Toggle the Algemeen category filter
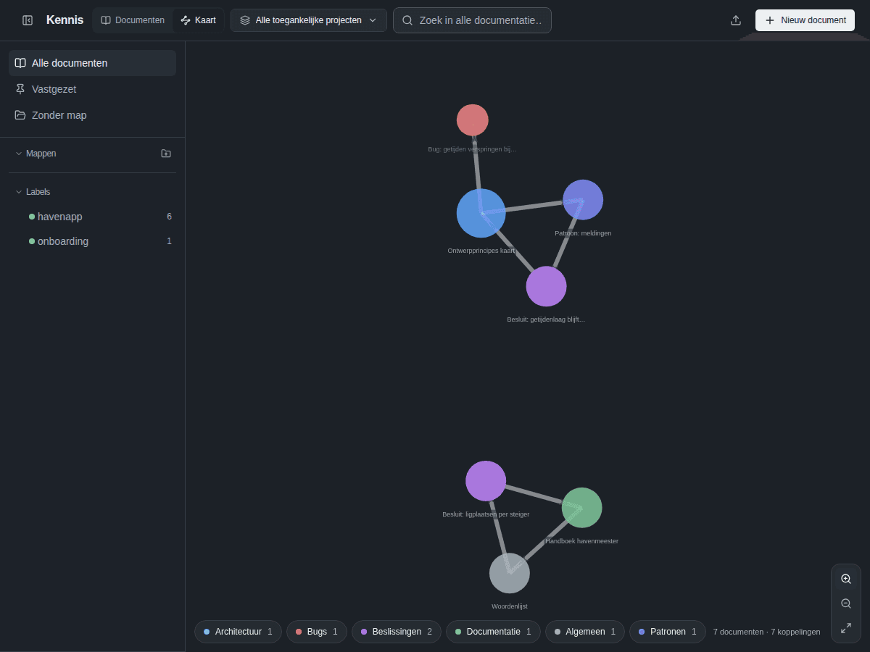870x652 pixels. pyautogui.click(x=585, y=632)
